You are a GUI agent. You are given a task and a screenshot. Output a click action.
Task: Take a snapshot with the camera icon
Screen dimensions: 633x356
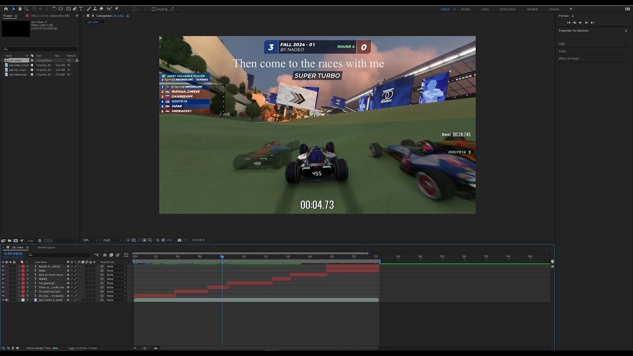tap(179, 240)
